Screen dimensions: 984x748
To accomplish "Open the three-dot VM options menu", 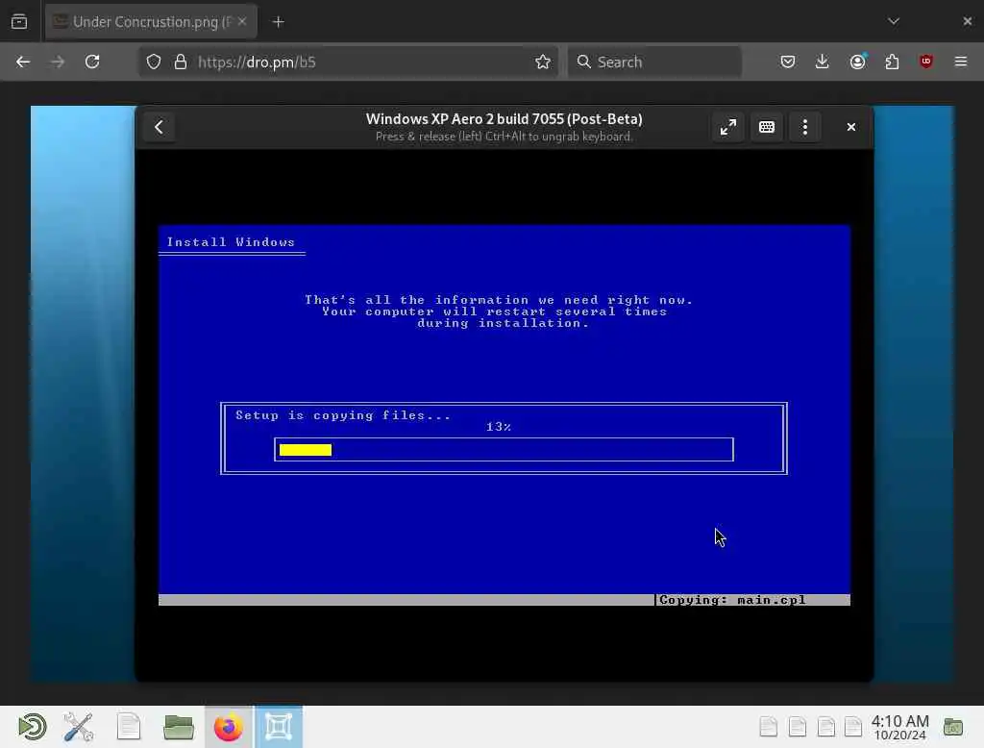I will click(805, 128).
